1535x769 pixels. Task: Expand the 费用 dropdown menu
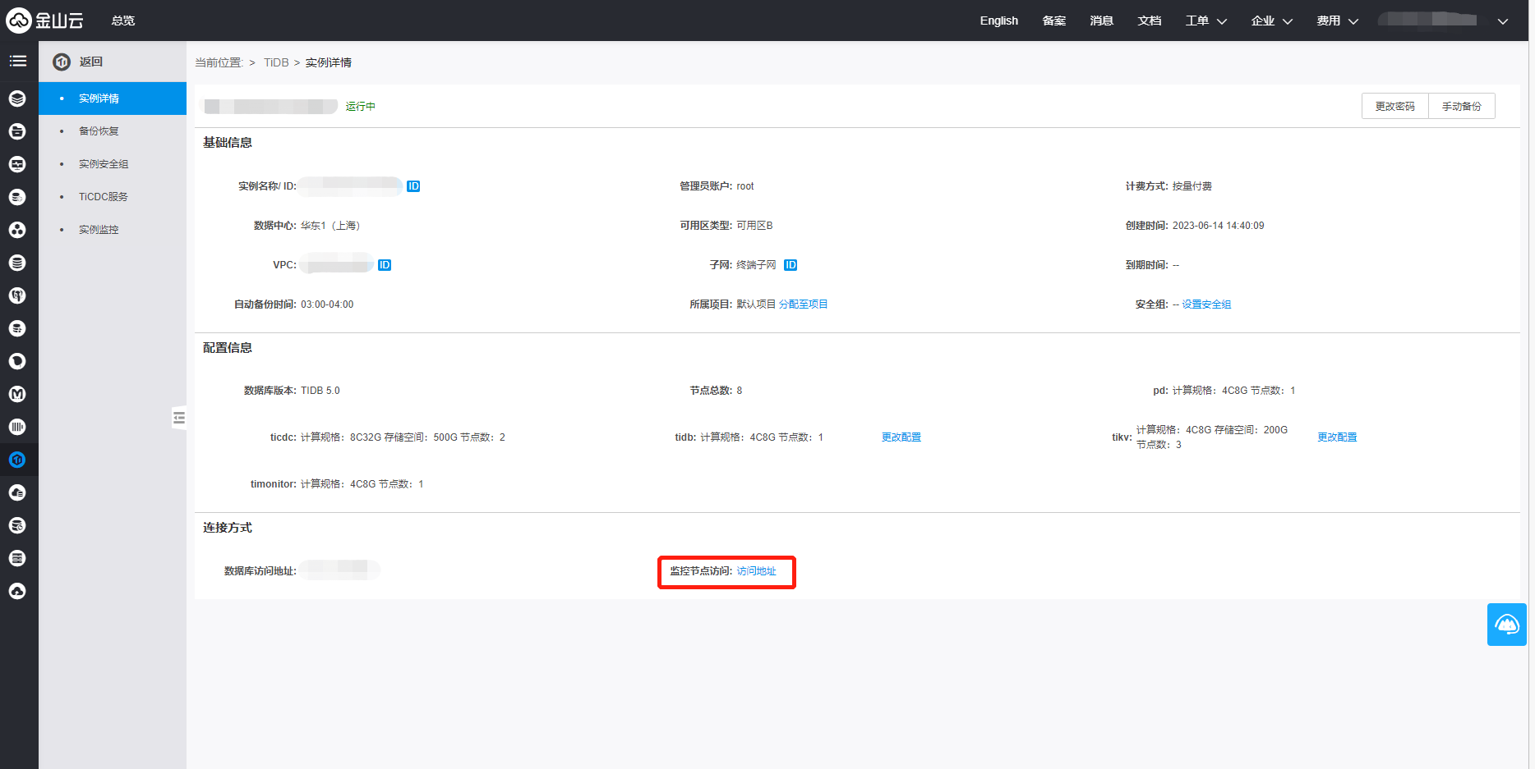click(1337, 21)
